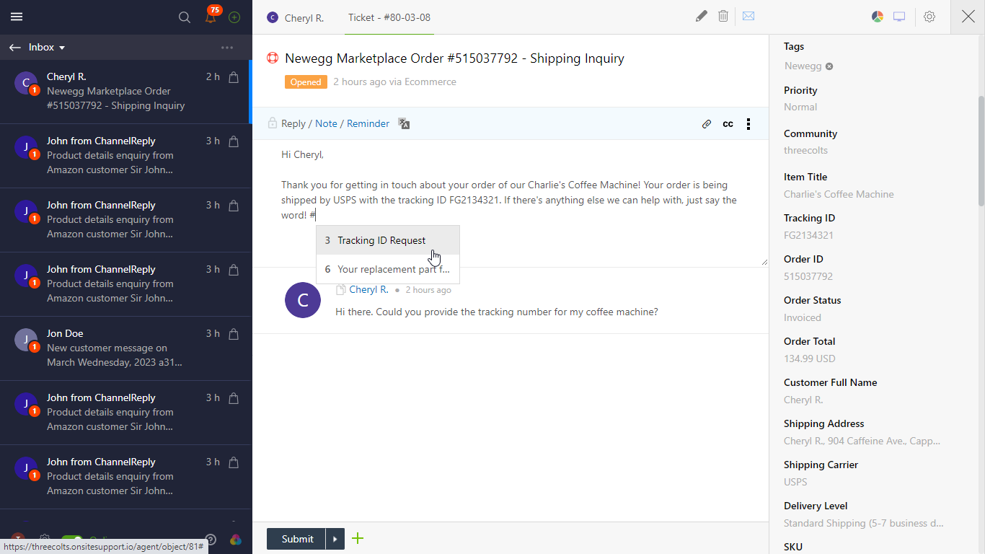Click the Shipping Address value
Image resolution: width=985 pixels, height=554 pixels.
point(862,441)
